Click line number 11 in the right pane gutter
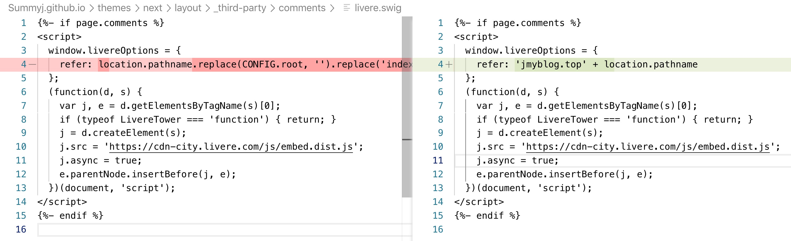 pyautogui.click(x=438, y=161)
